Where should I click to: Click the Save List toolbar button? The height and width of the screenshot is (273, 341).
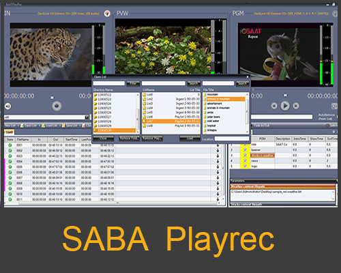pyautogui.click(x=70, y=126)
